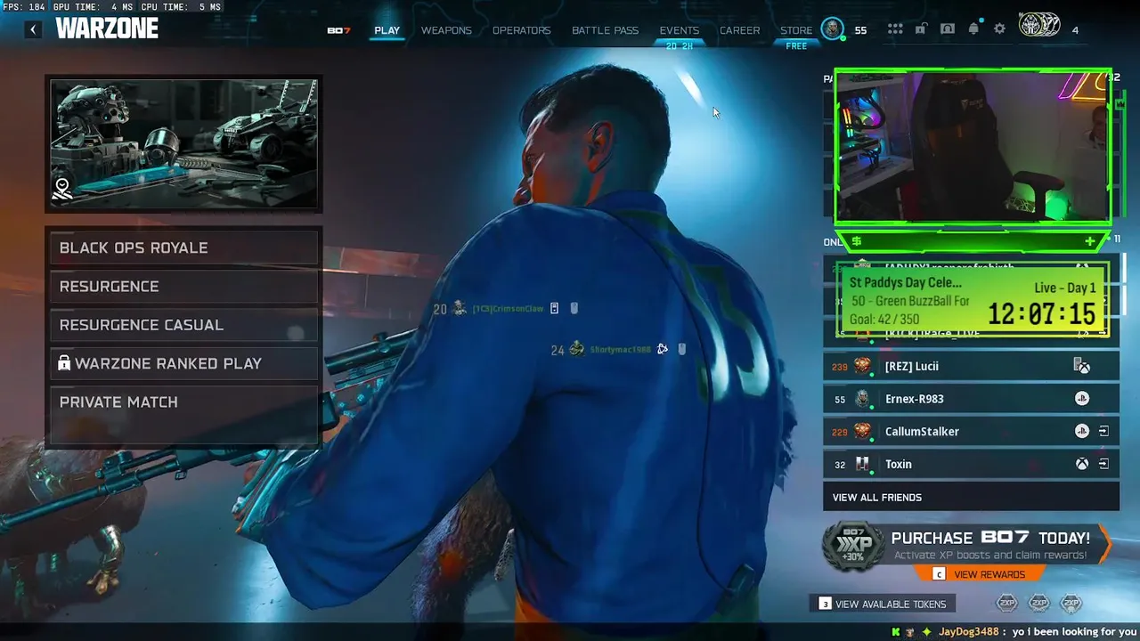Click the PlayStation icon for Ernex-R983
Viewport: 1140px width, 641px height.
(x=1082, y=399)
